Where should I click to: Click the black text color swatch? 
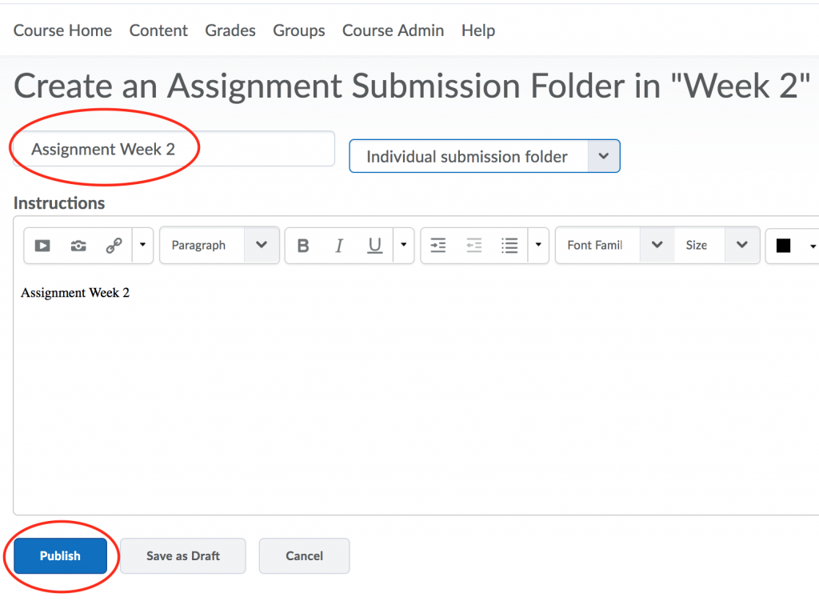[x=784, y=246]
